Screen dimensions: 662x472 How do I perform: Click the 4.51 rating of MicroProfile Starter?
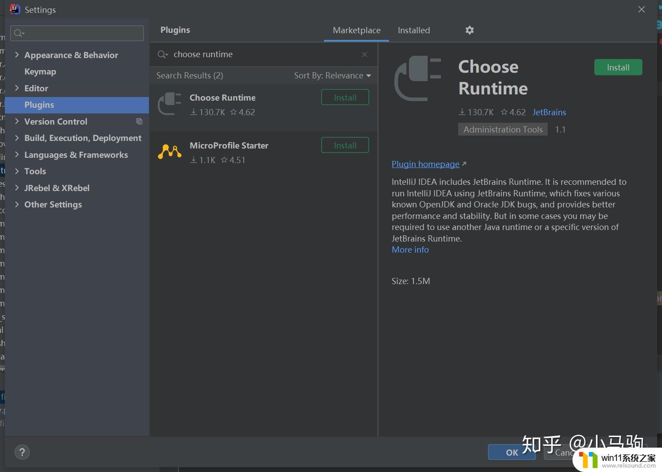(x=233, y=160)
